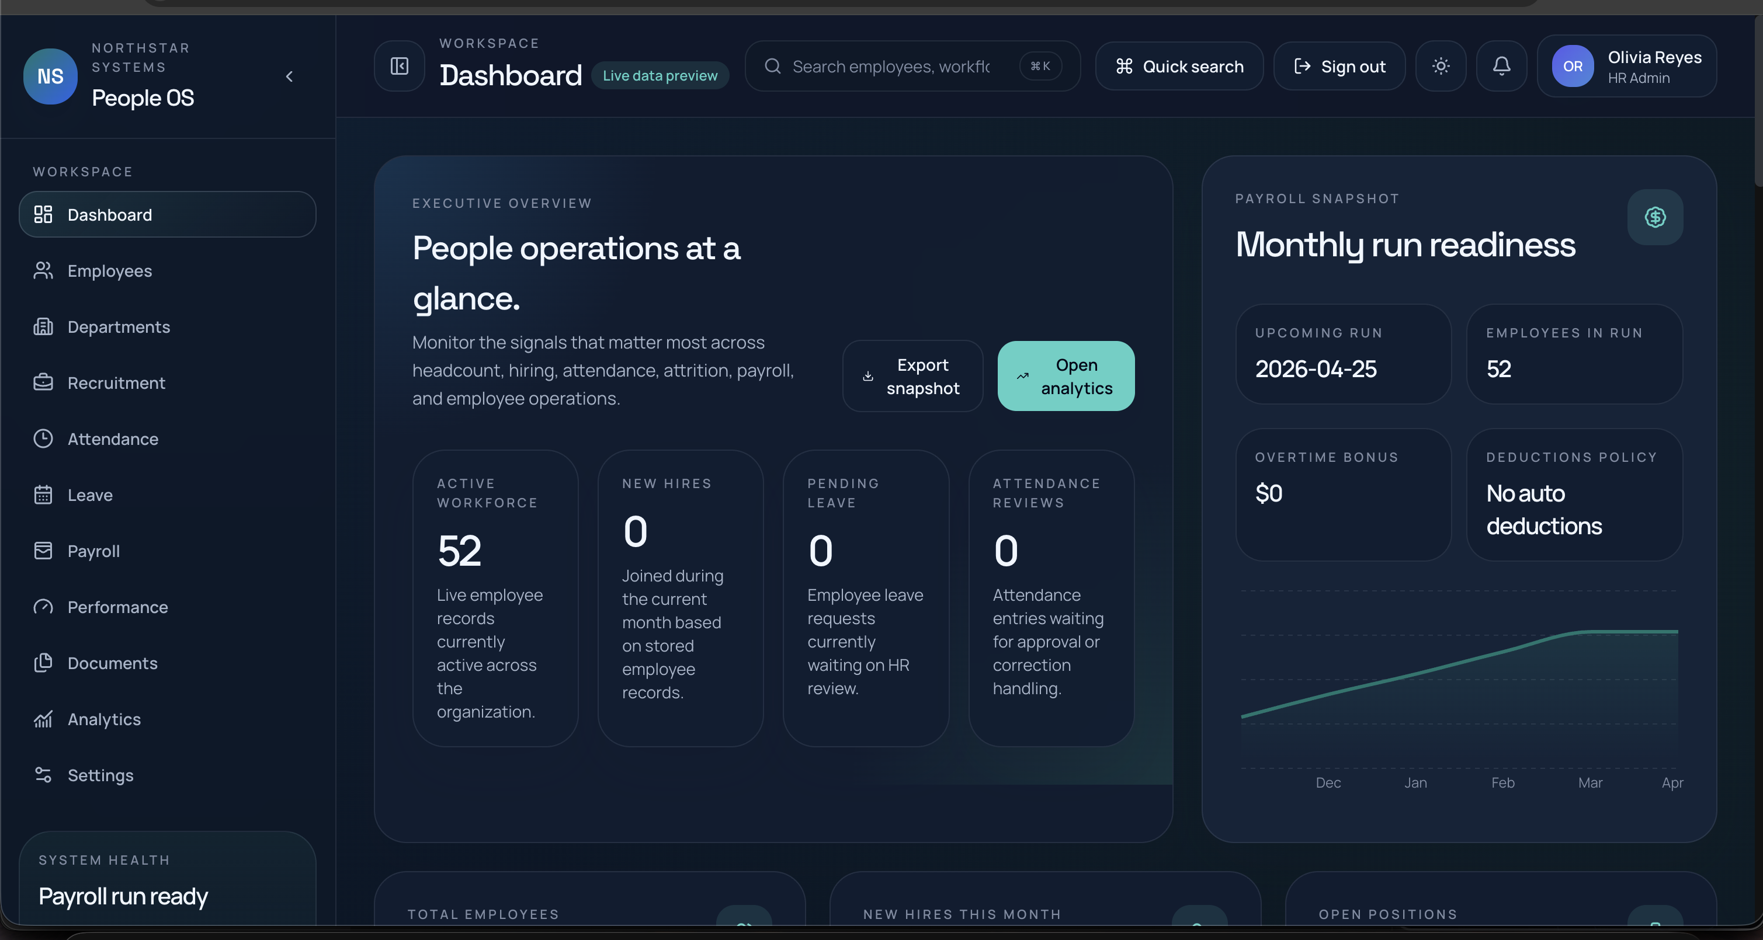Image resolution: width=1763 pixels, height=940 pixels.
Task: Open Active Workforce card
Action: [x=495, y=598]
